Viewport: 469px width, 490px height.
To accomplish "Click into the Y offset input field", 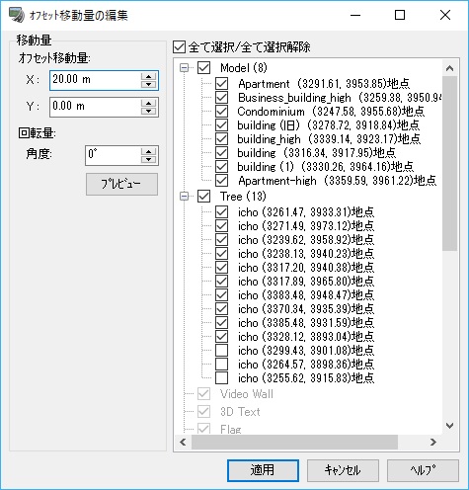I will 96,107.
